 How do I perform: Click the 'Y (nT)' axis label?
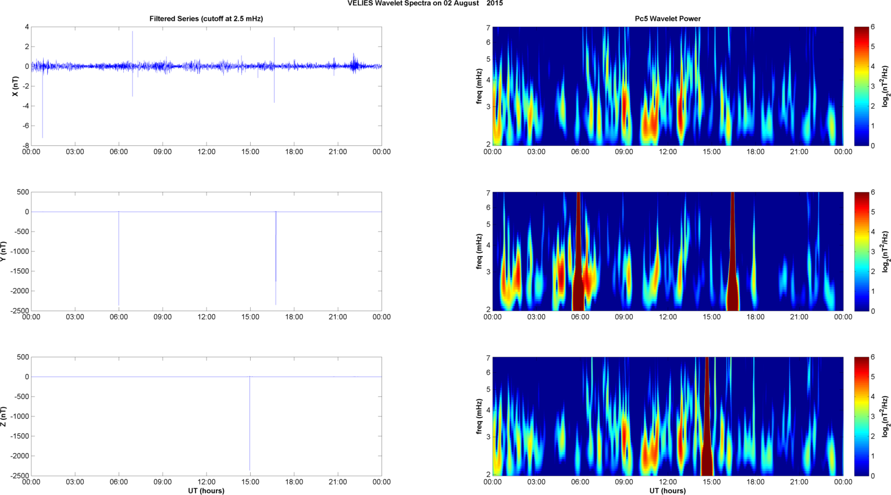[3, 251]
